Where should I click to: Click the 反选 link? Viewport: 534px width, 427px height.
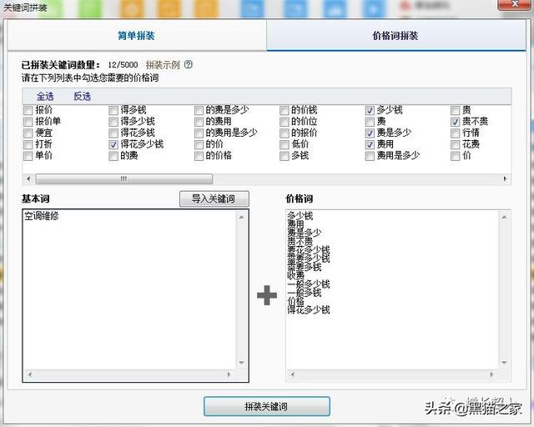83,97
